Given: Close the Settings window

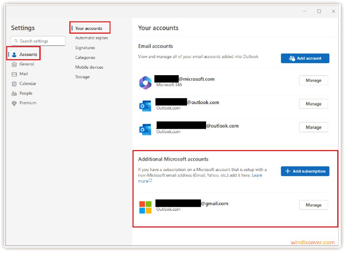Looking at the screenshot, I should [333, 11].
